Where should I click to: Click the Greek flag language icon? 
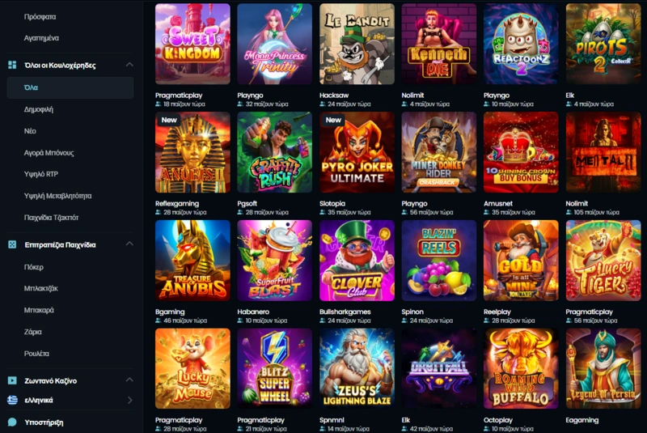coord(12,400)
